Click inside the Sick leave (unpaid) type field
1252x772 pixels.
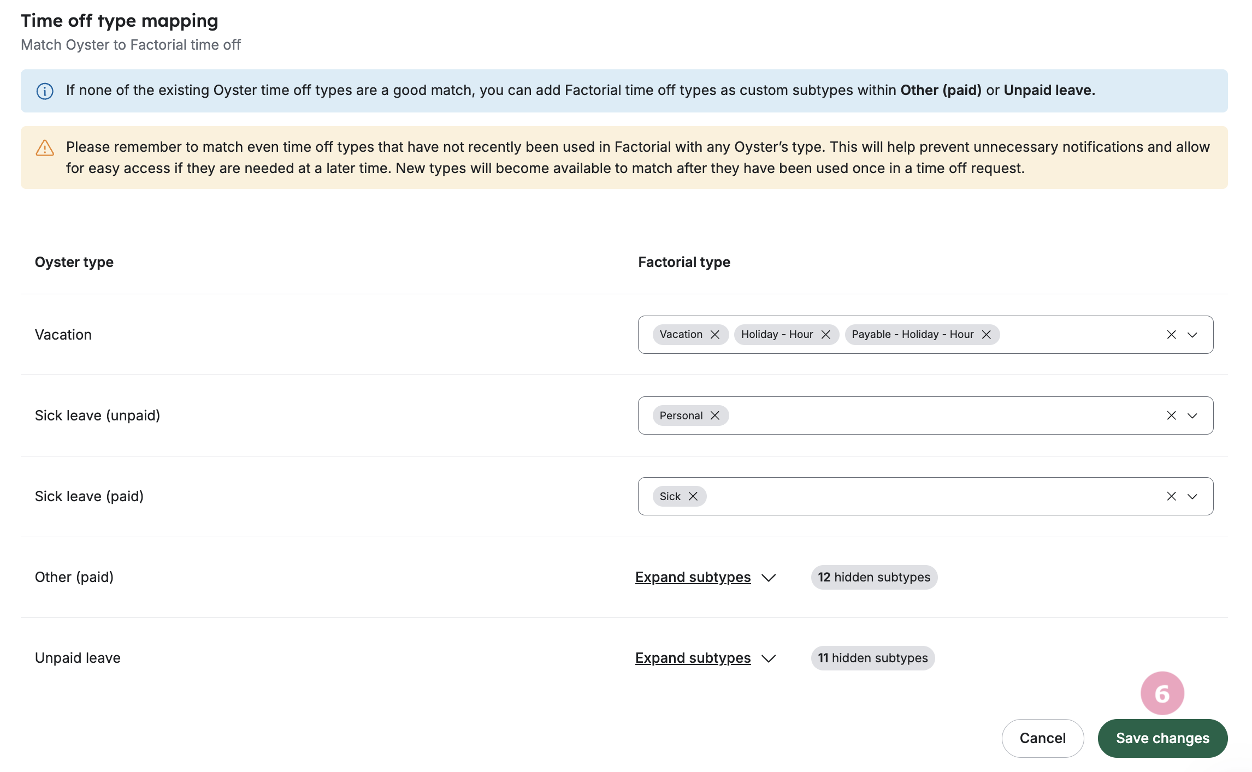coord(925,415)
